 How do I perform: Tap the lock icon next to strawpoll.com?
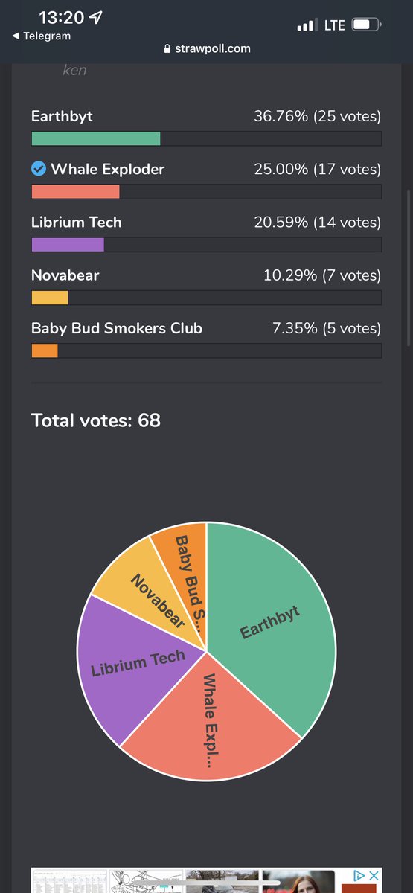click(x=167, y=49)
